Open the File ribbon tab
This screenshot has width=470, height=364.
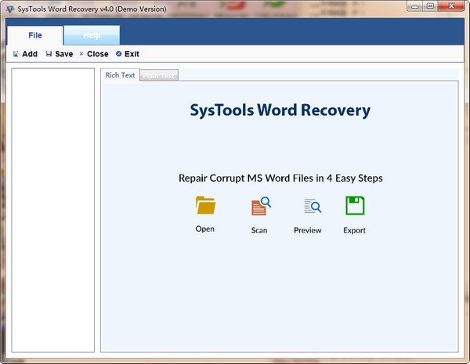34,36
